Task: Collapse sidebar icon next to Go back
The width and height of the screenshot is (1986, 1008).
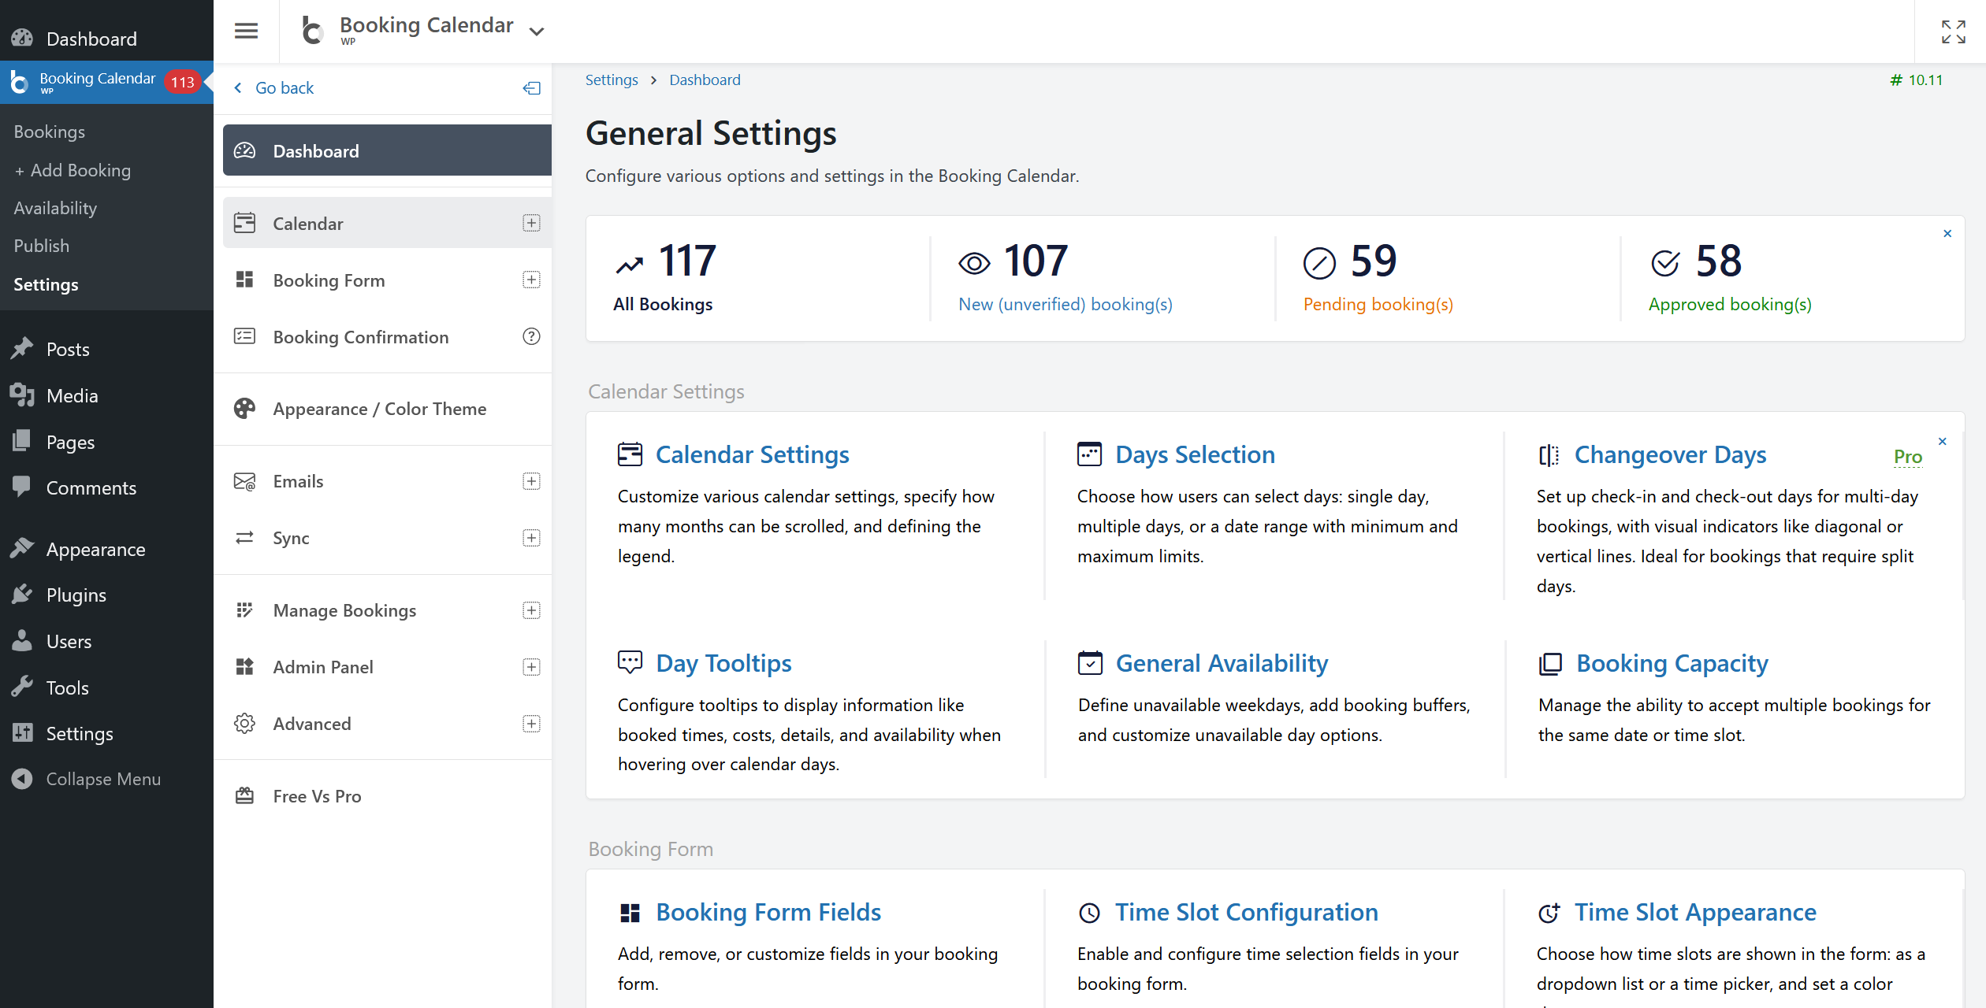Action: (x=532, y=88)
